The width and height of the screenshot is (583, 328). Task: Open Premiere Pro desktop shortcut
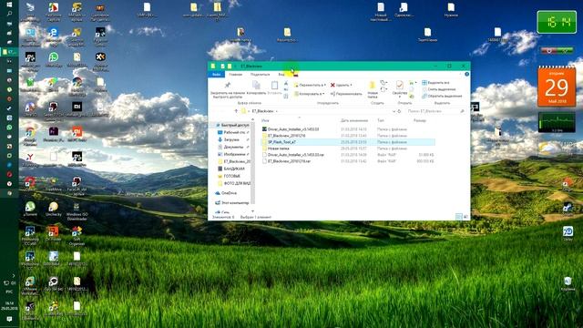click(54, 135)
